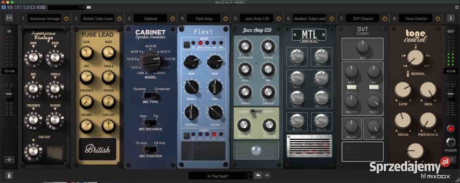Click the link button below the input fader
The height and width of the screenshot is (183, 460).
9,160
